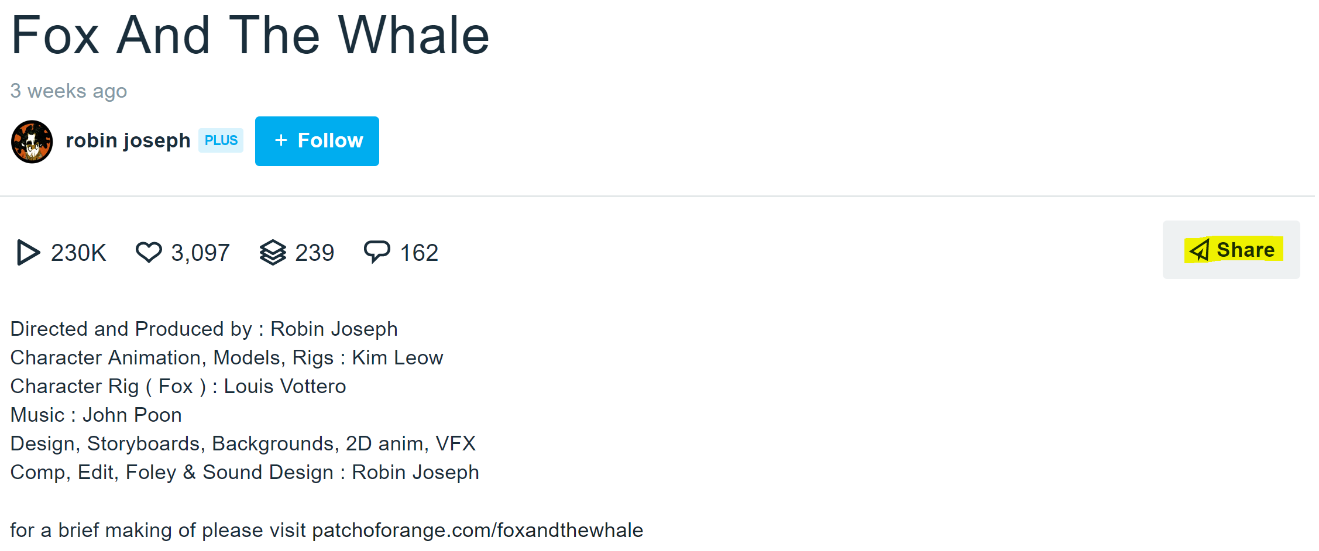Click the paper plane share icon
1319x551 pixels.
1200,250
